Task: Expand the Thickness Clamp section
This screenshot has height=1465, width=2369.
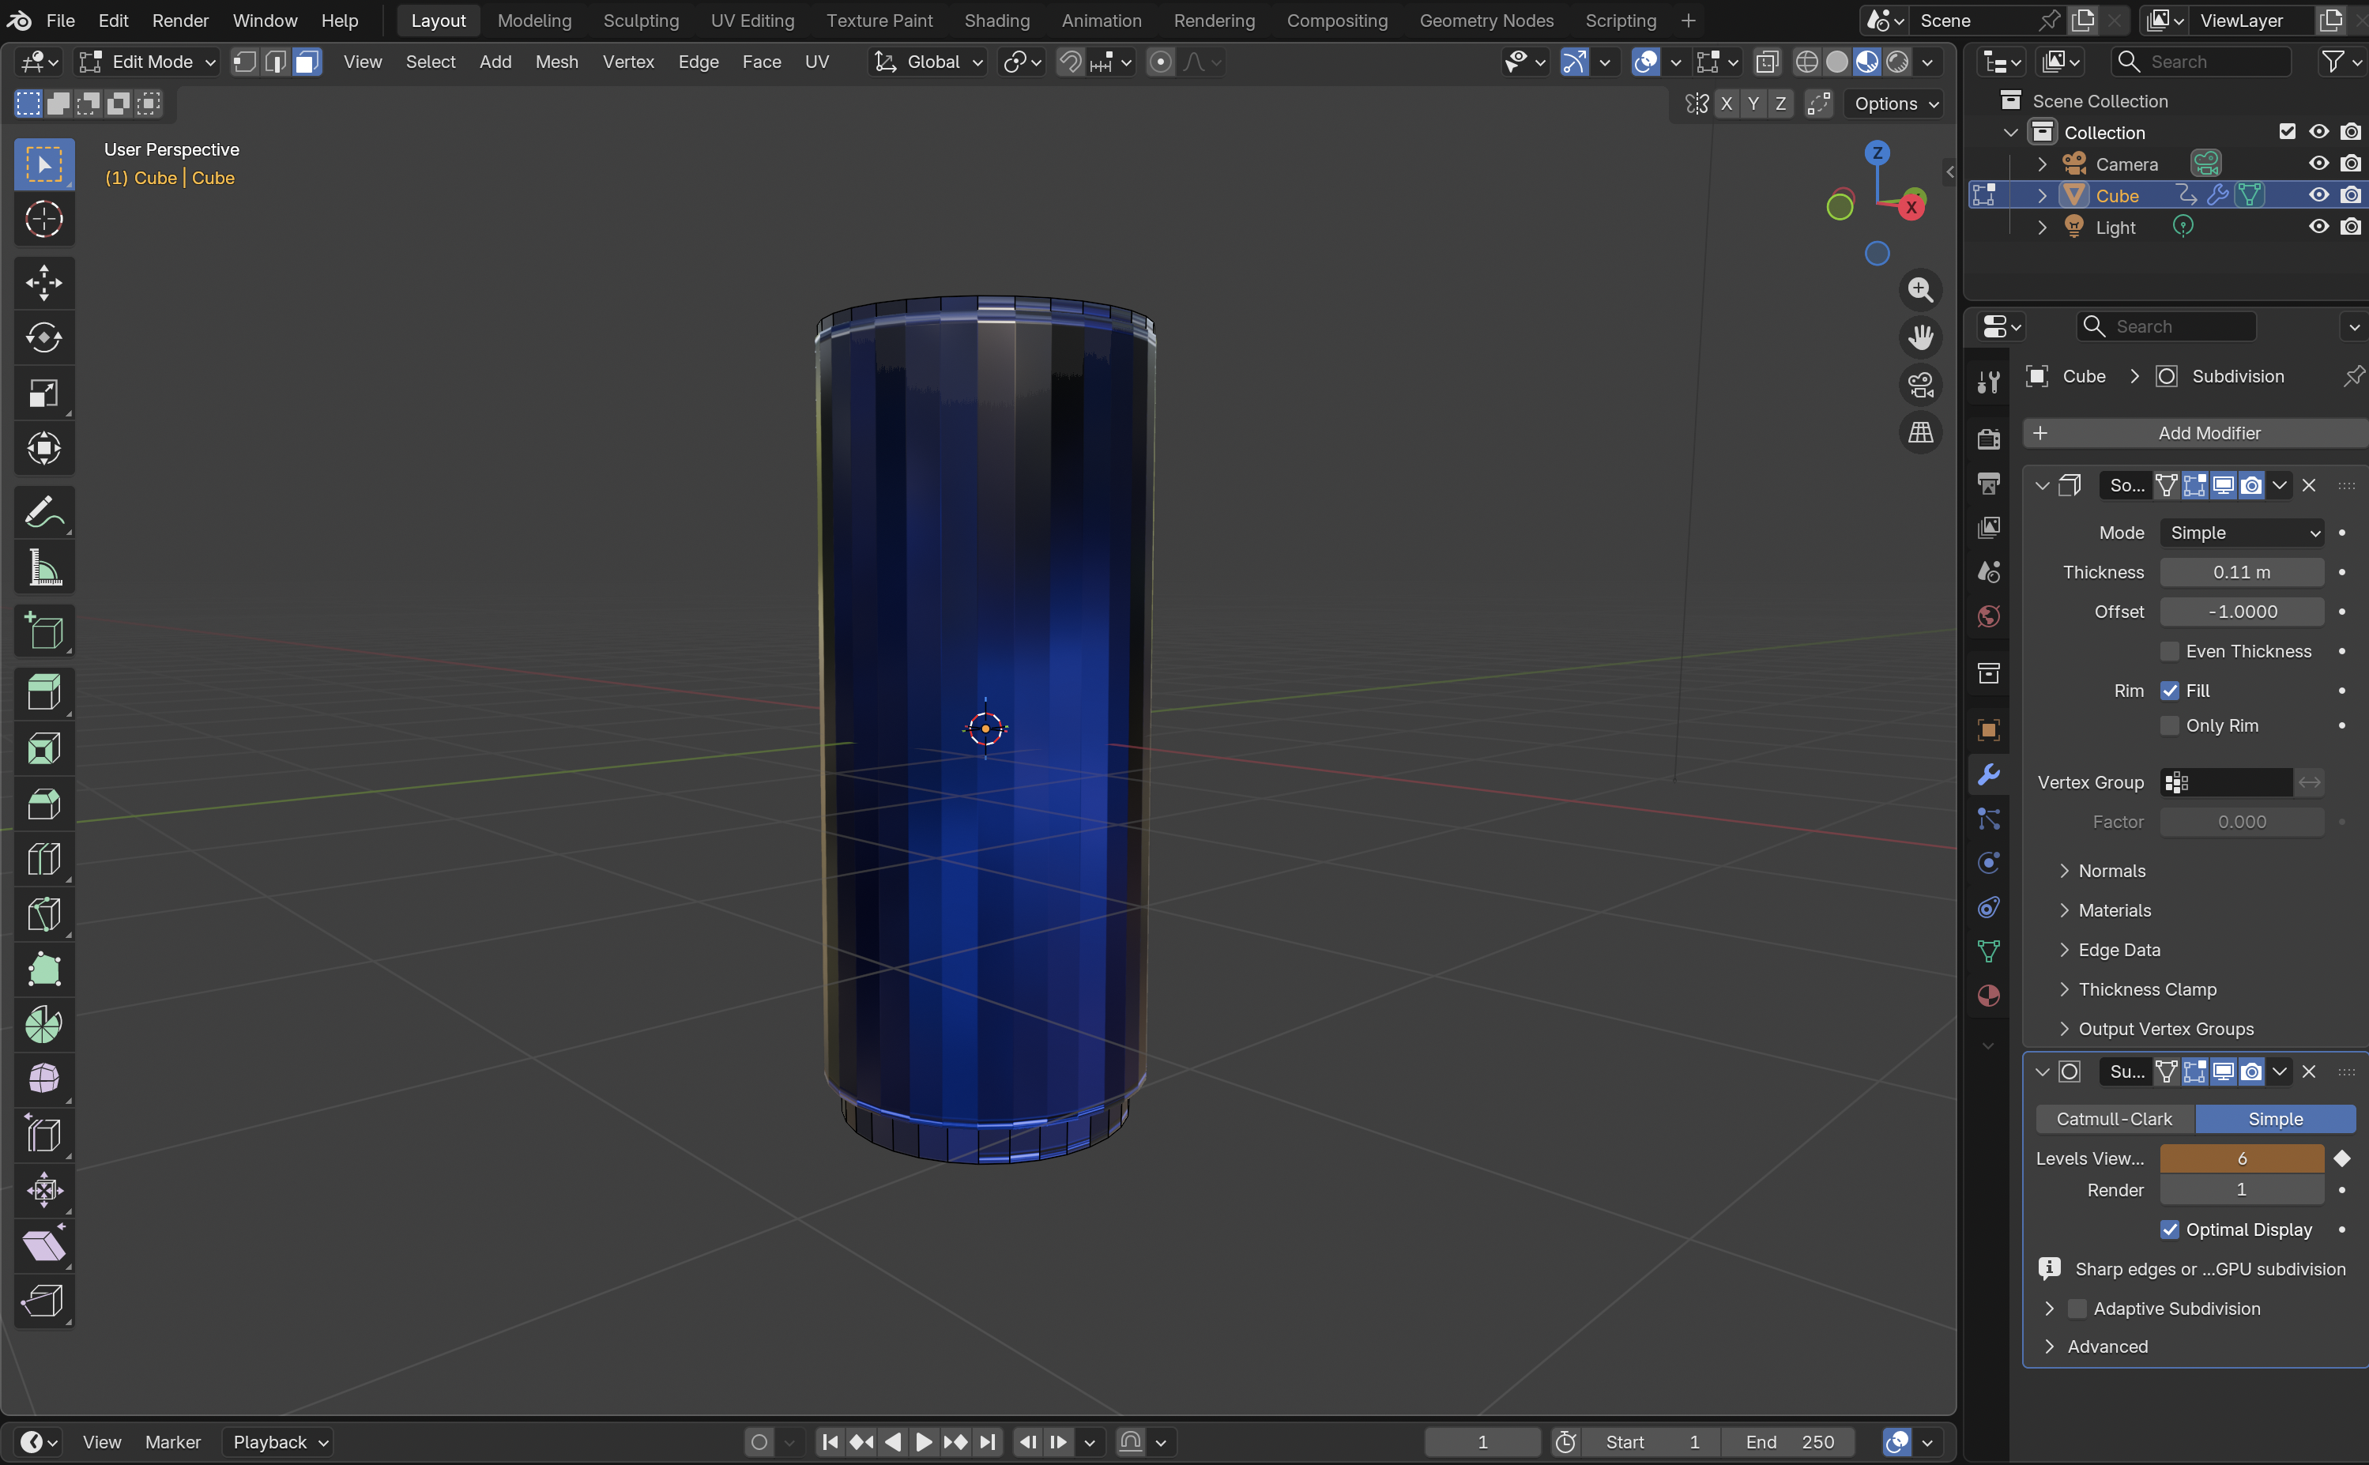Action: tap(2146, 989)
